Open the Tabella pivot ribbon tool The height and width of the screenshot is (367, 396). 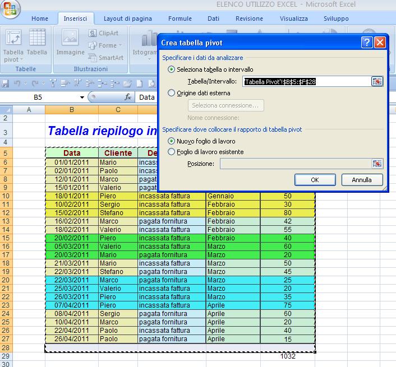click(13, 45)
